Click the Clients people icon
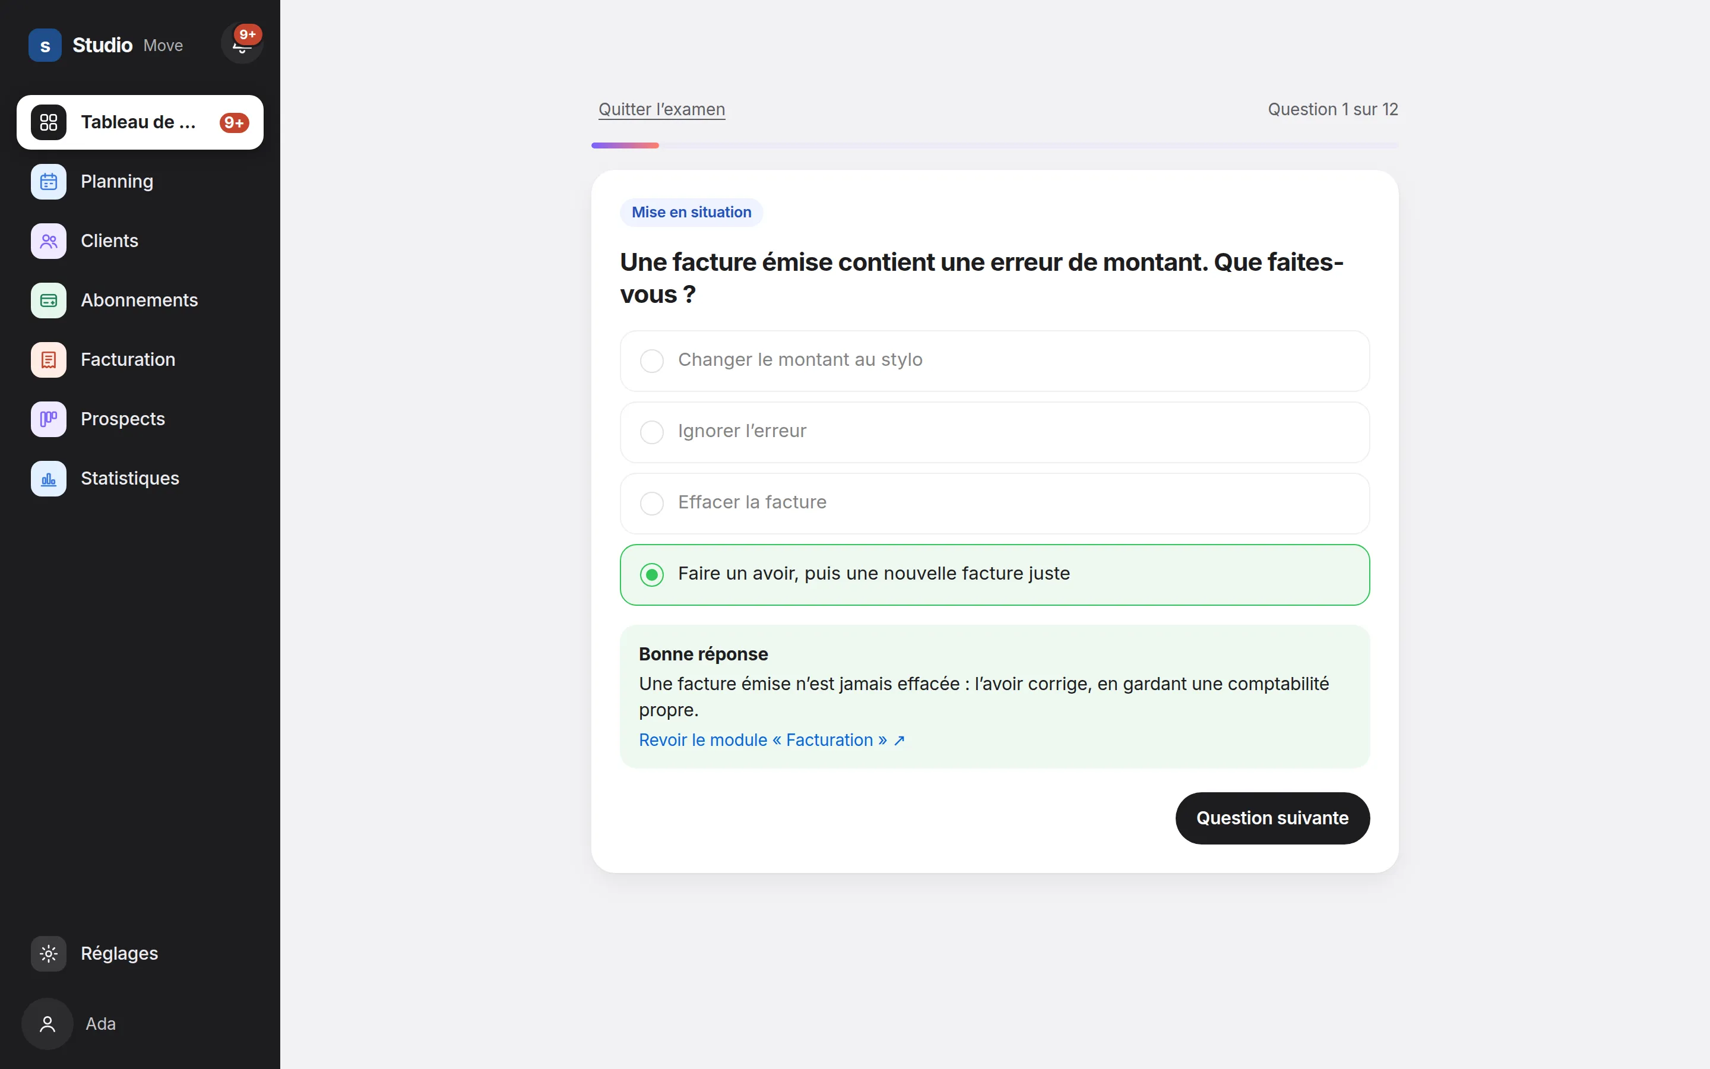The image size is (1710, 1069). 49,241
